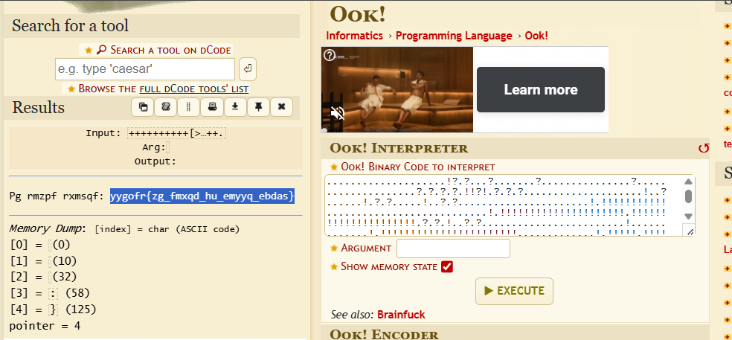Click the Input brainfuck code snippet
The height and width of the screenshot is (340, 732).
[x=177, y=134]
